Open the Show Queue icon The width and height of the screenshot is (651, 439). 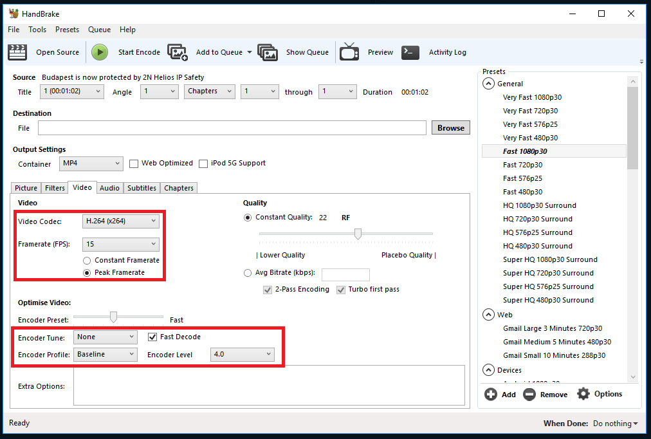(268, 52)
